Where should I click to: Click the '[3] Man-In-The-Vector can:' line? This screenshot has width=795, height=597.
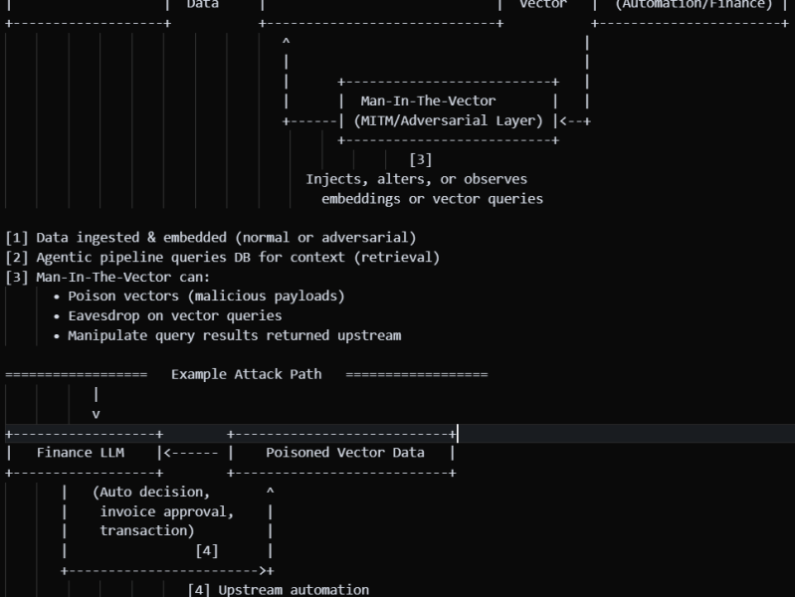point(107,277)
